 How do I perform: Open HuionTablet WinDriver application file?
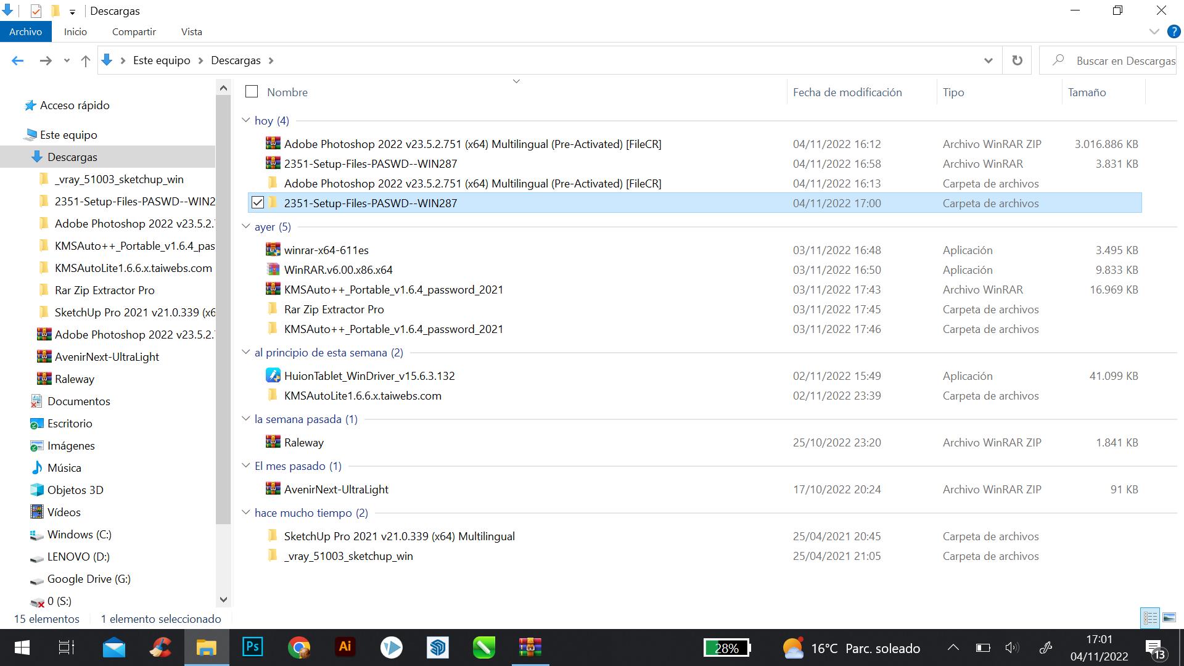pos(369,376)
